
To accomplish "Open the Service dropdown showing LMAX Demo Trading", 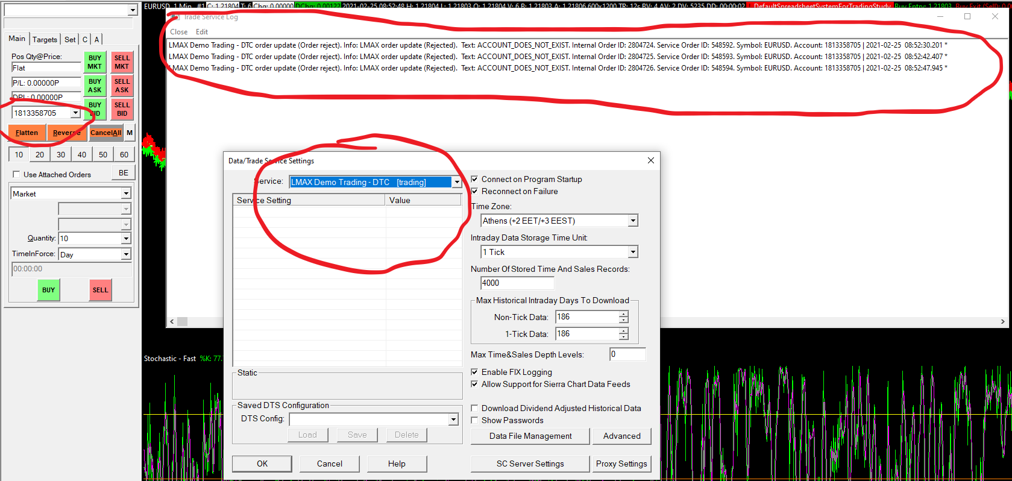I will pyautogui.click(x=457, y=182).
